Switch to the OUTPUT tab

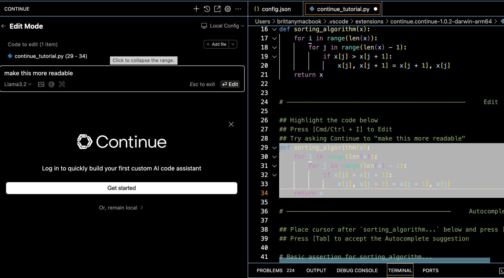tap(316, 270)
